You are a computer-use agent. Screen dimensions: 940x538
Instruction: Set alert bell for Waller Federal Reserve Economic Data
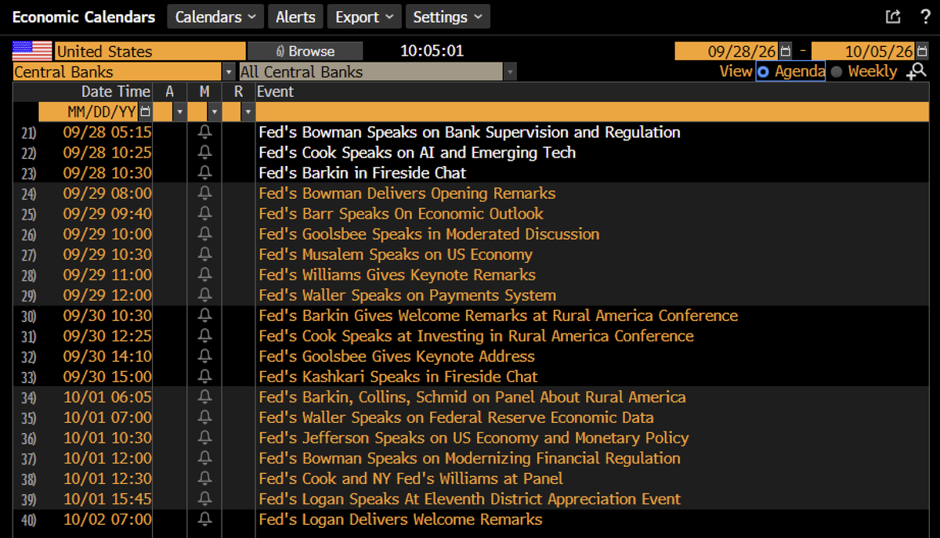click(x=204, y=417)
